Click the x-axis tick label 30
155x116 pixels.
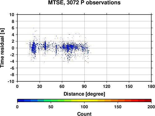40,86
